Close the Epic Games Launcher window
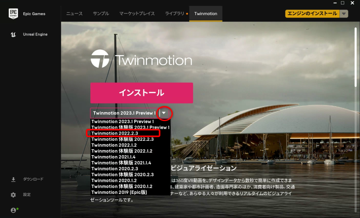The width and height of the screenshot is (360, 218). [352, 3]
